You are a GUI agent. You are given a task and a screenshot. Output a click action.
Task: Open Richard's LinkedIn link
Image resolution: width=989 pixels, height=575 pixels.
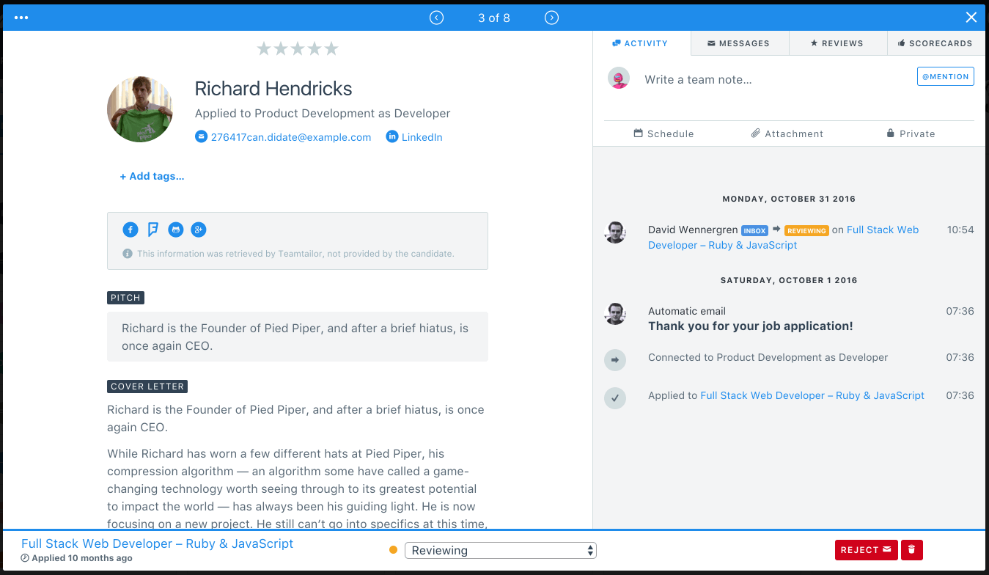[421, 137]
